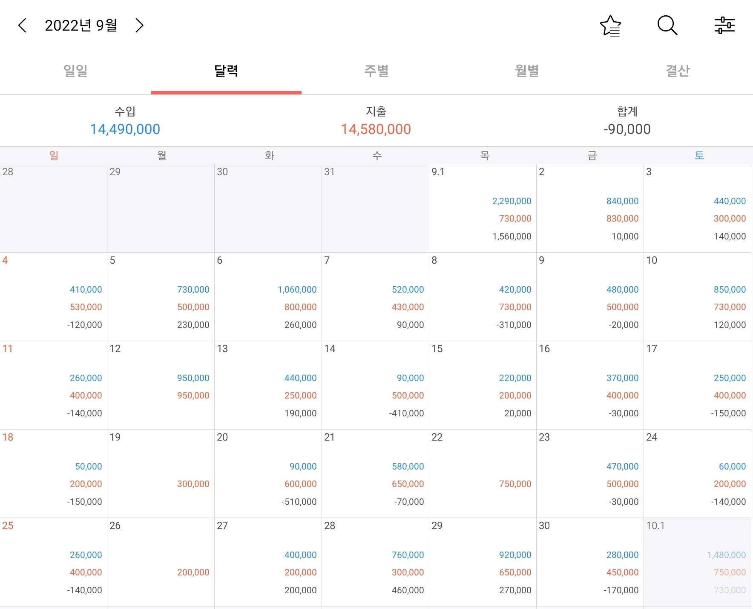Select the 달력 tab
This screenshot has width=753, height=609.
coord(226,71)
